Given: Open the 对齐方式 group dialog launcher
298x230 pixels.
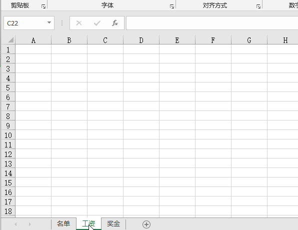Looking at the screenshot, I should [258, 6].
